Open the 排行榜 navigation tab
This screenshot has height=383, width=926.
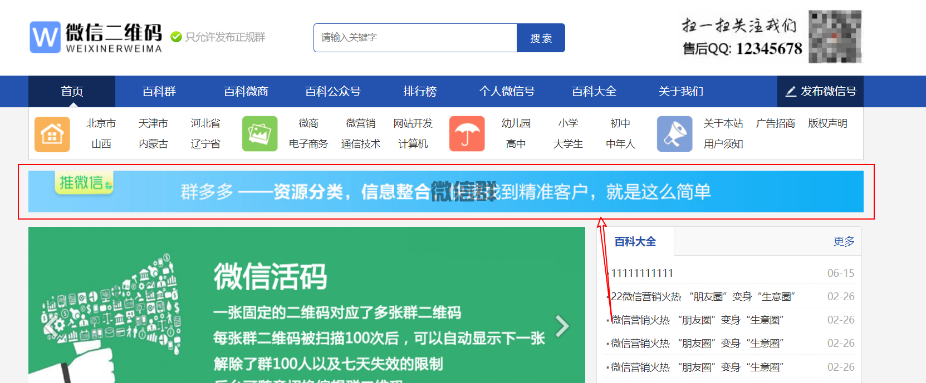coord(420,91)
